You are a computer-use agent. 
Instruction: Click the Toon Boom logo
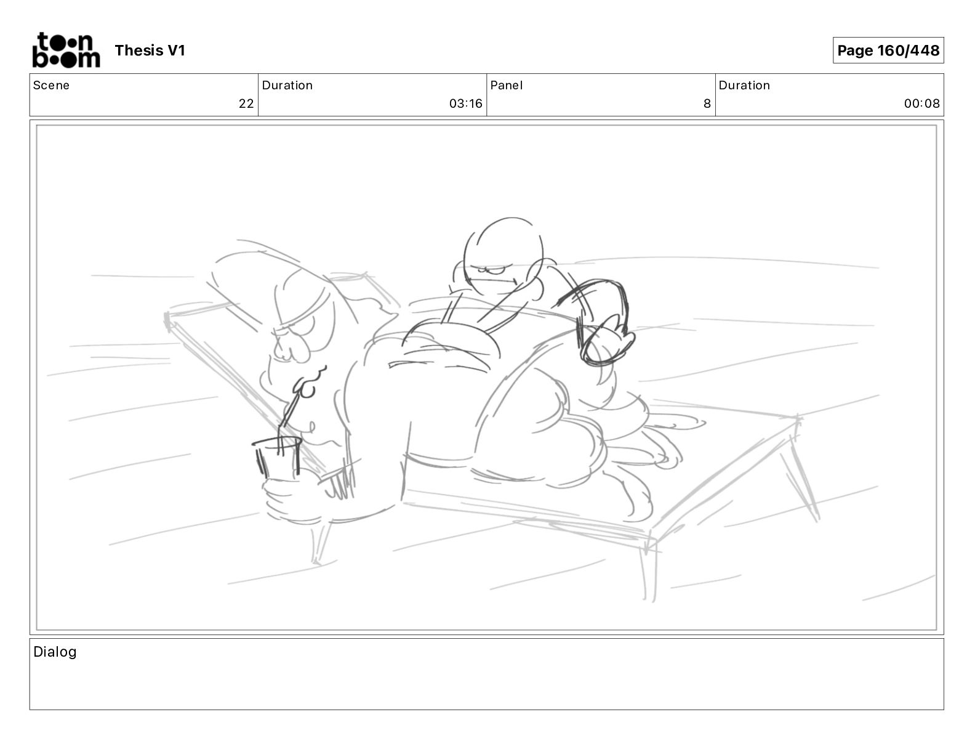tap(66, 50)
